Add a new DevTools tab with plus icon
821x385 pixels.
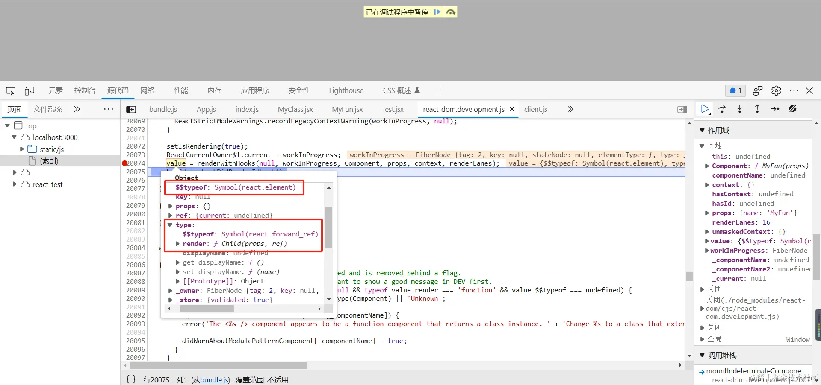[440, 90]
